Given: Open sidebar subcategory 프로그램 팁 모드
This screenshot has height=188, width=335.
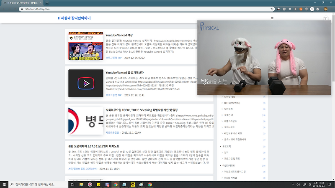Looking at the screenshot, I should pyautogui.click(x=232, y=159).
